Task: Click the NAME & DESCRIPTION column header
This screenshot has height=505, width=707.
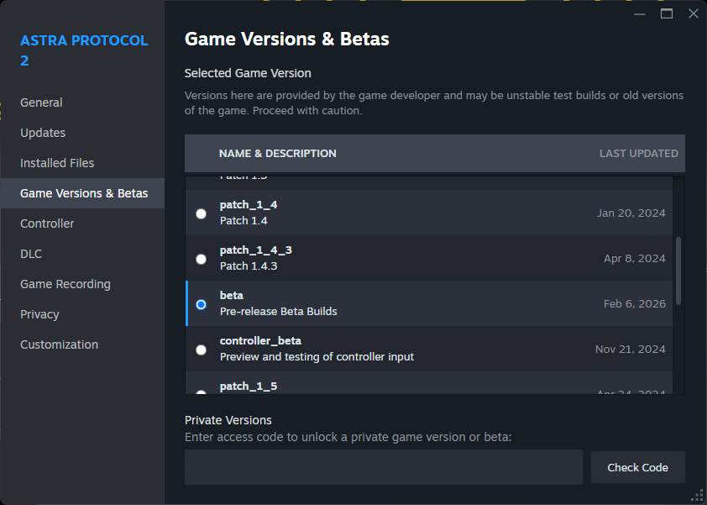Action: tap(277, 154)
